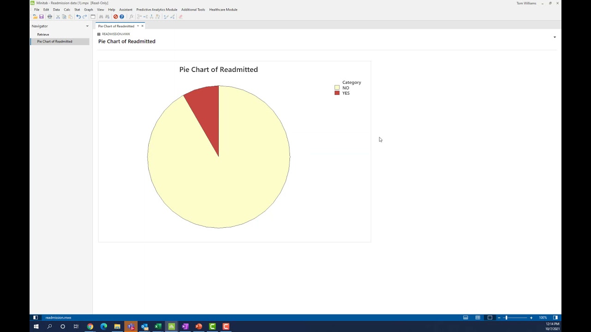Click the fx Assign Formula icon
Screen dimensions: 591x332
pos(131,17)
